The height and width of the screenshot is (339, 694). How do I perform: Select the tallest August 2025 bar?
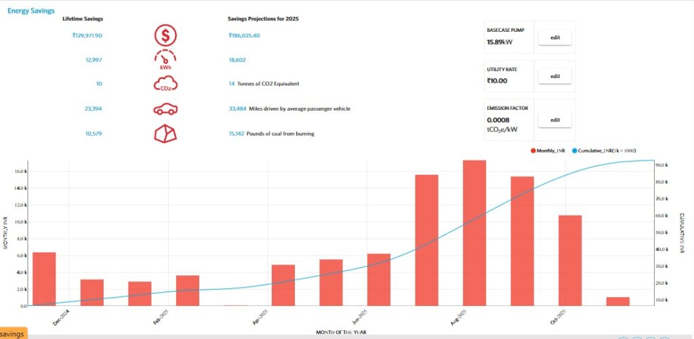click(x=474, y=233)
